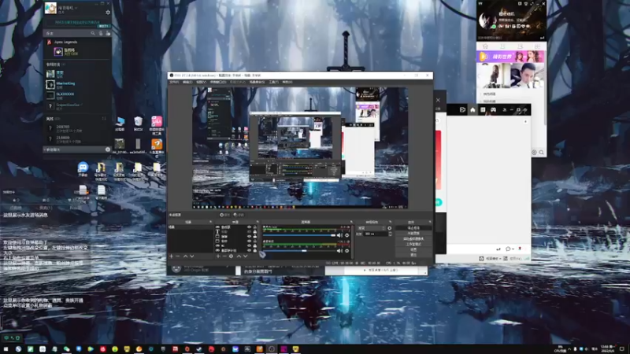
Task: Mute second audio mixer channel
Action: point(339,251)
